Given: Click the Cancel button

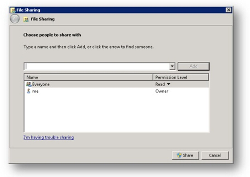Looking at the screenshot, I should (215, 155).
